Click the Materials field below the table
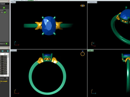The height and width of the screenshot is (97, 130). [x=3, y=78]
